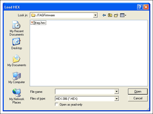Click the jtag.hex file icon
Viewport: 153px width, 114px height.
(32, 22)
